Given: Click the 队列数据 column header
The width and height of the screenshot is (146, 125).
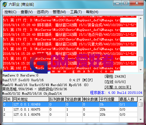Looking at the screenshot, I should (57, 99).
